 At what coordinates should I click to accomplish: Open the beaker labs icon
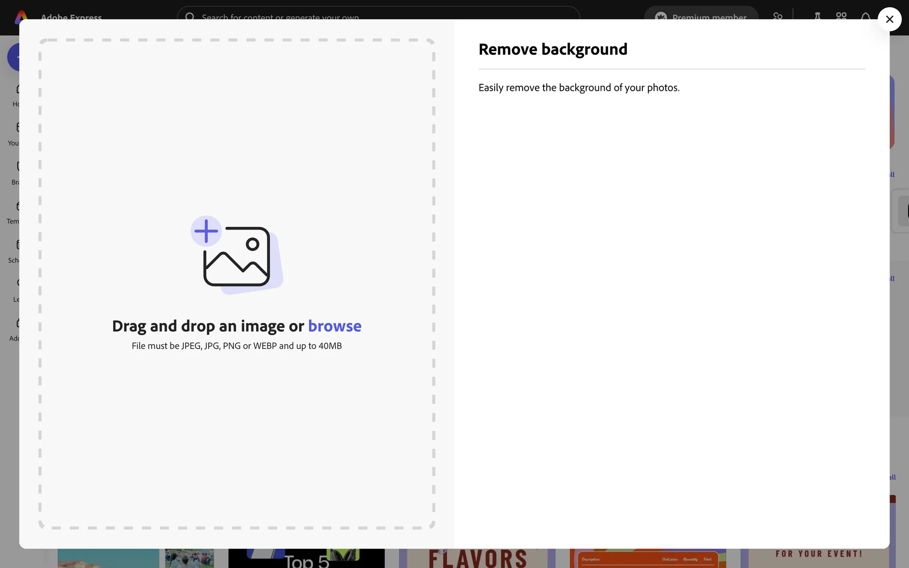[817, 15]
